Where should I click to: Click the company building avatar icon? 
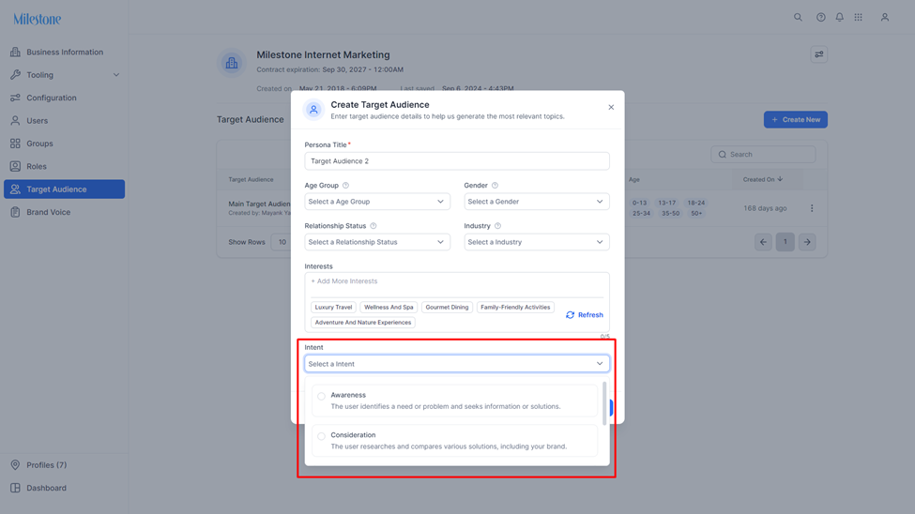click(232, 63)
